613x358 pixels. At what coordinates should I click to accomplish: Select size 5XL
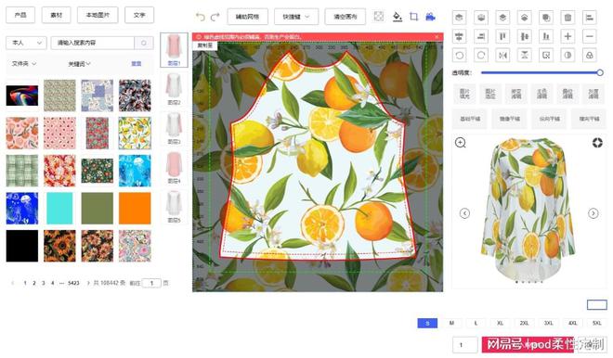click(597, 323)
